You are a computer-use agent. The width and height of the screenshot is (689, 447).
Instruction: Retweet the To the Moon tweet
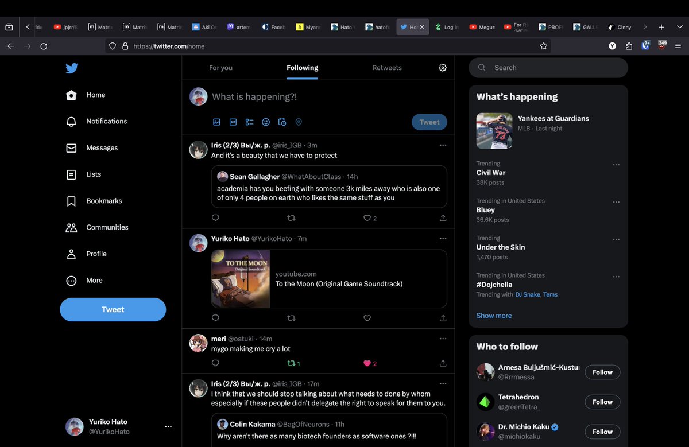tap(292, 318)
